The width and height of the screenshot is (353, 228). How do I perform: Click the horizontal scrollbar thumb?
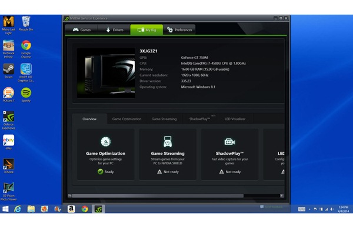coord(158,196)
